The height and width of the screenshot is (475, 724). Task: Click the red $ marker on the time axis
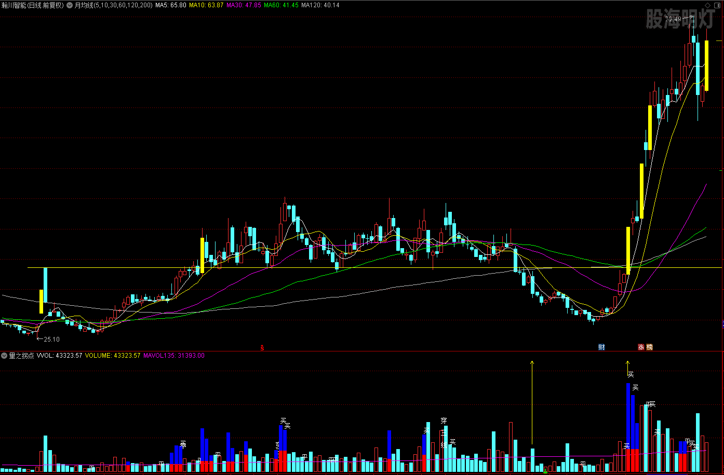coord(262,348)
